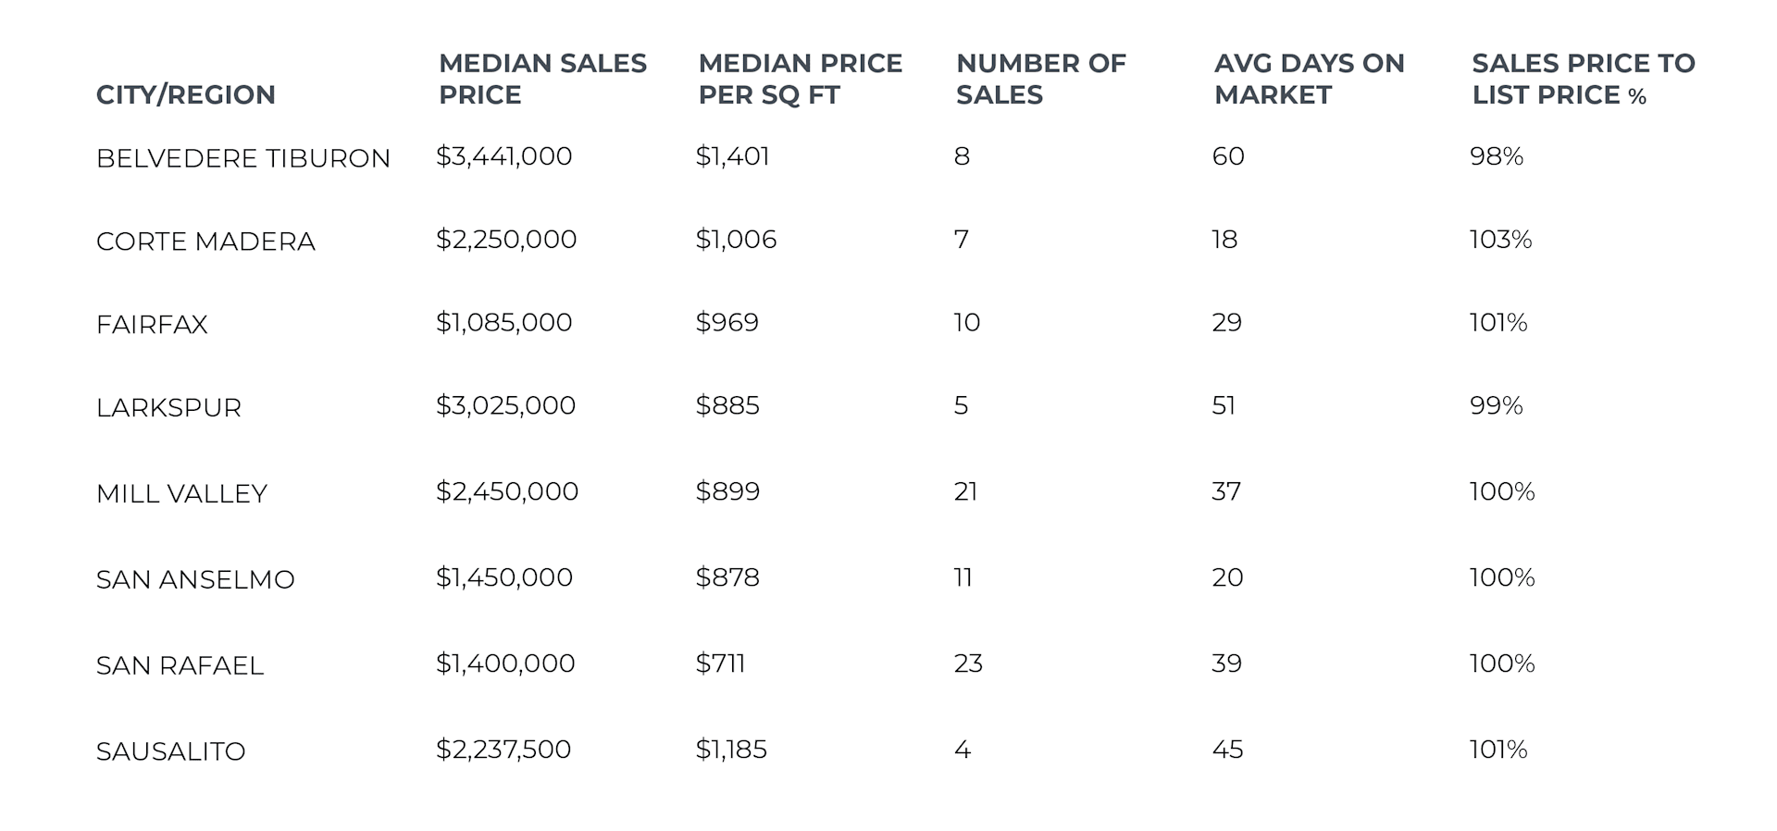Click the SALES PRICE TO LIST PRICE % header

[x=1583, y=79]
